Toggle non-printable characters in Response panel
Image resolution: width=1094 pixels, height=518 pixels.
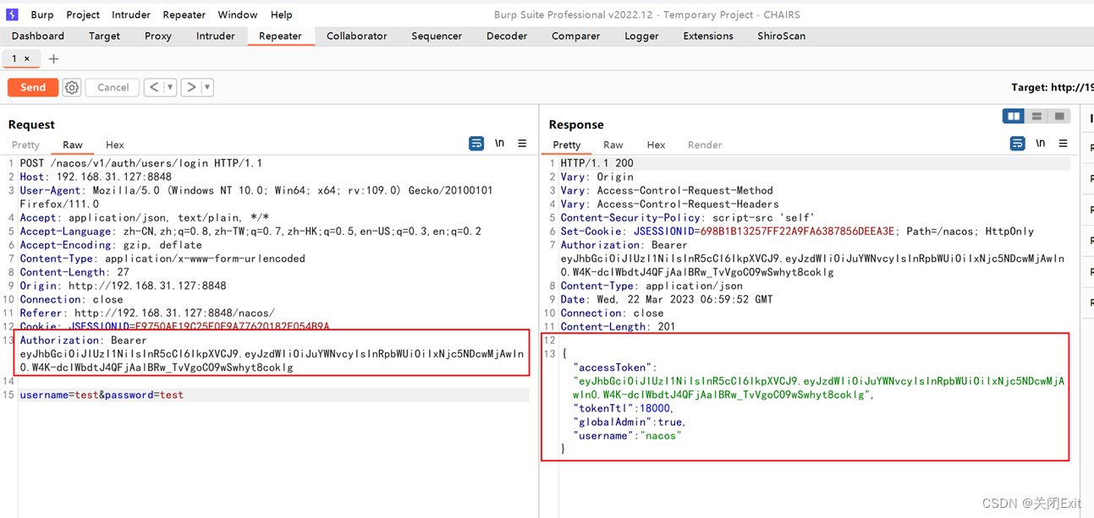pos(1041,144)
